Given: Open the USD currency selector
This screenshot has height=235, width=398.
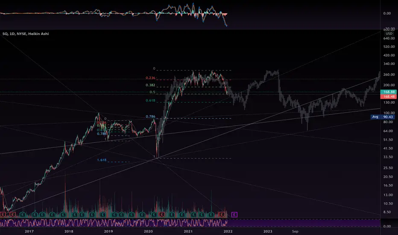Looking at the screenshot, I should click(389, 33).
